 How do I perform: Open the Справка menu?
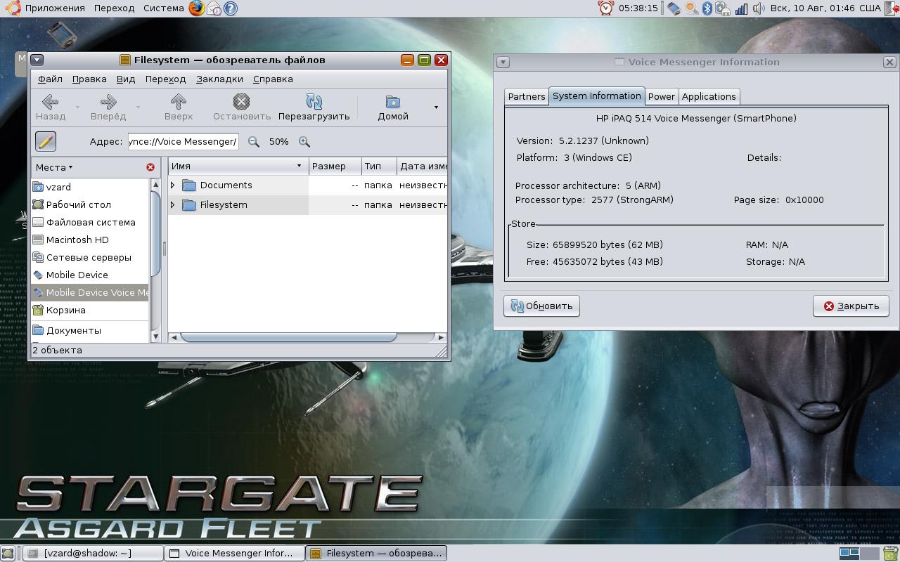pyautogui.click(x=273, y=79)
